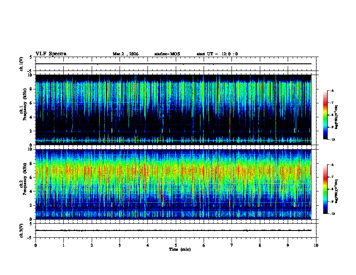Click inside the ch.2 spectrogram panel
356x275 pixels.
[174, 184]
